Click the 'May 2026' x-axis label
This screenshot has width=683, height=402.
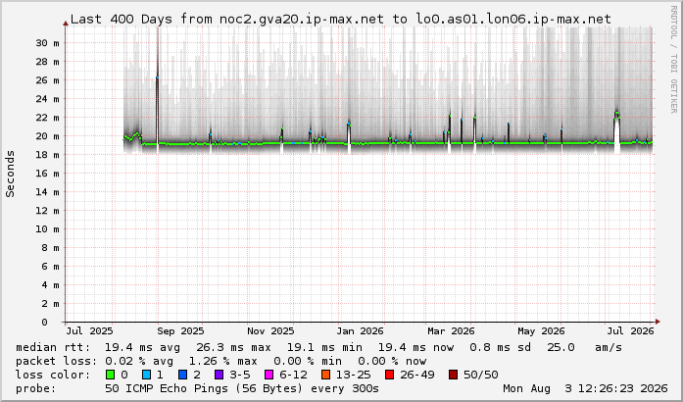tap(541, 331)
